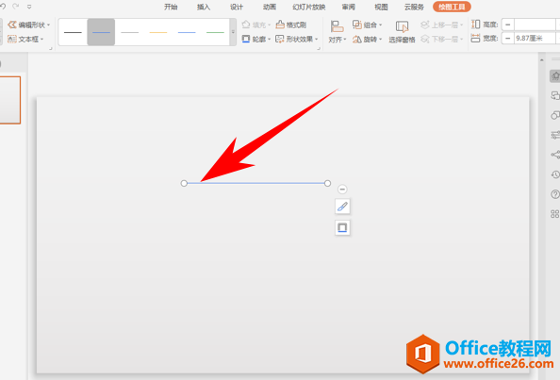The height and width of the screenshot is (380, 560).
Task: Open the 审阅 tab
Action: 348,7
